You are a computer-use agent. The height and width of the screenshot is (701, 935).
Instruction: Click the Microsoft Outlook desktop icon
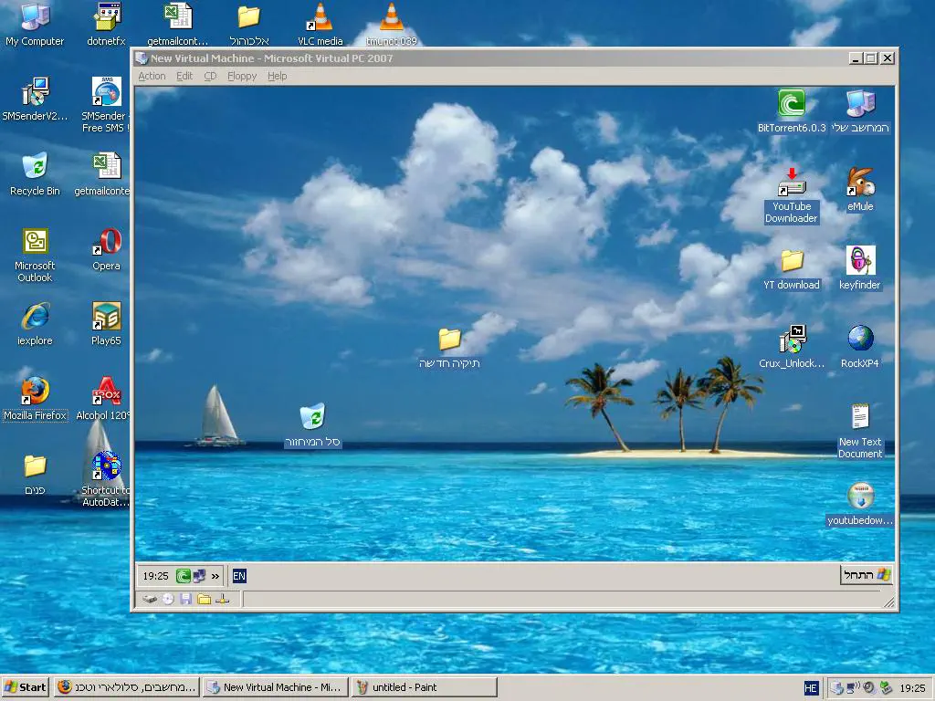pos(35,242)
